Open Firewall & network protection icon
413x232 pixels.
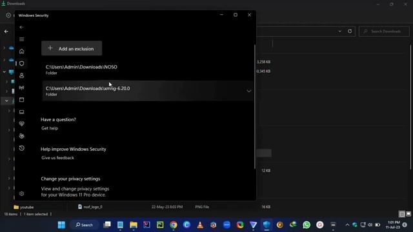point(21,88)
